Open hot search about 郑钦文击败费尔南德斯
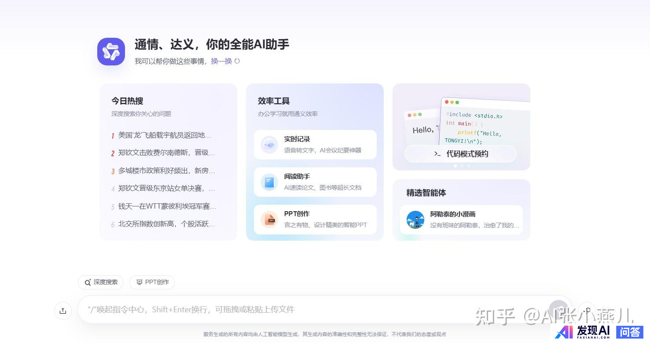This screenshot has width=650, height=343. (166, 153)
